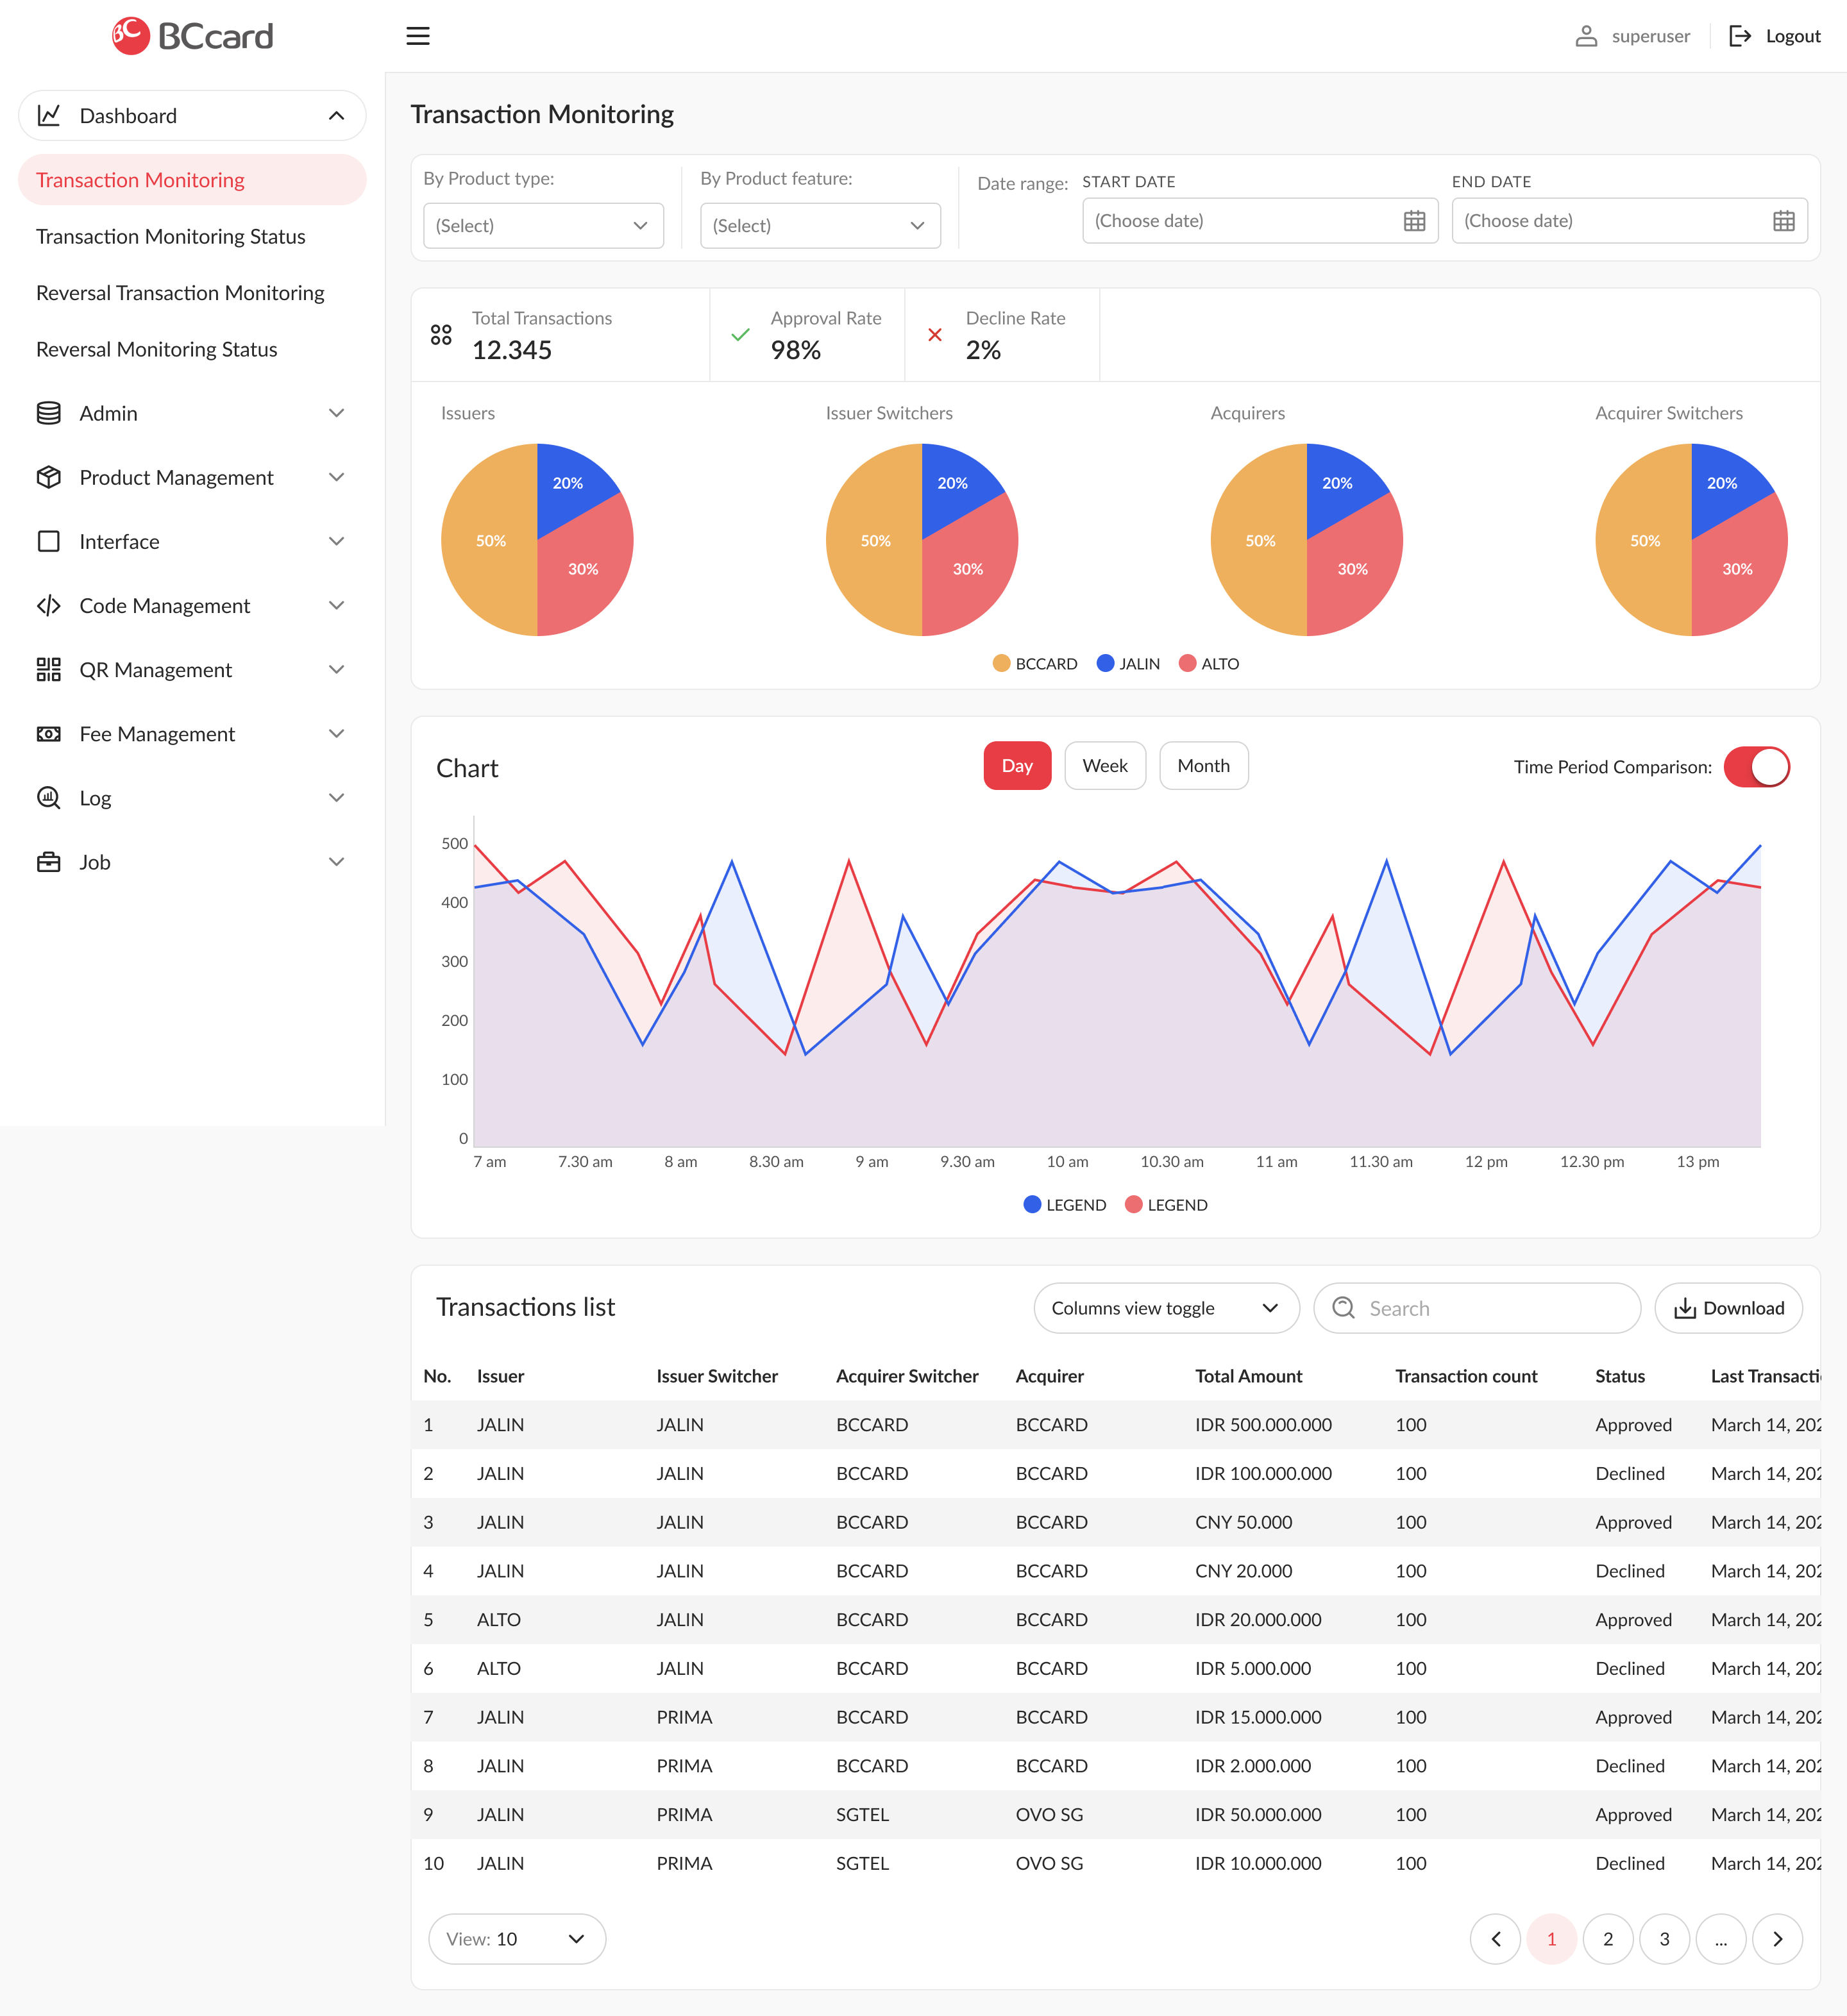
Task: Open the hamburger navigation menu
Action: [417, 36]
